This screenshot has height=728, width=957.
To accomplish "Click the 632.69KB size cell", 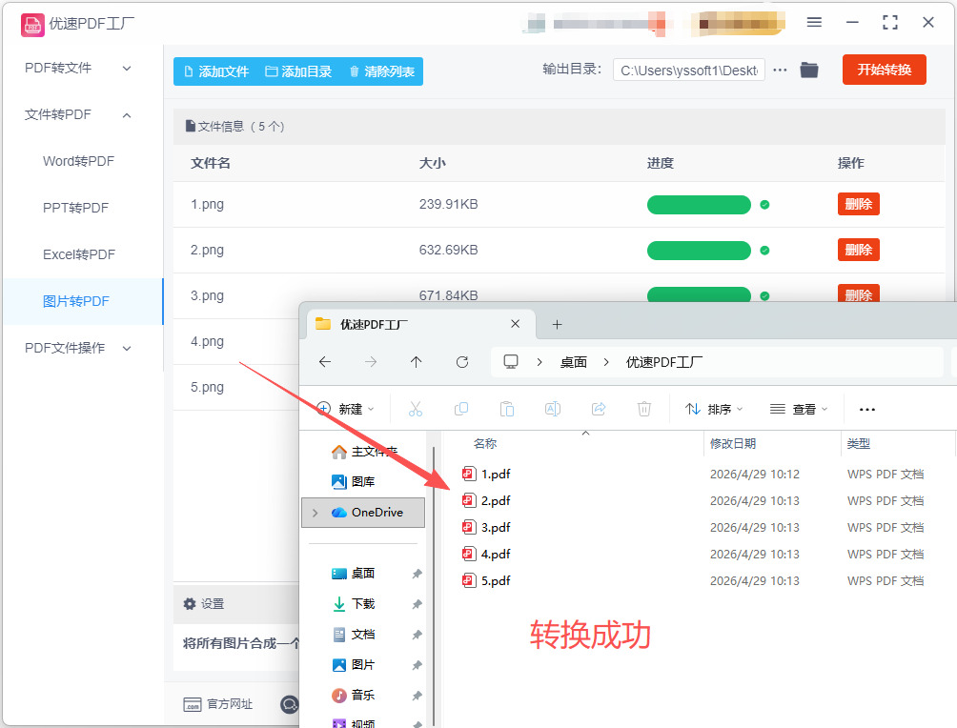I will tap(448, 251).
